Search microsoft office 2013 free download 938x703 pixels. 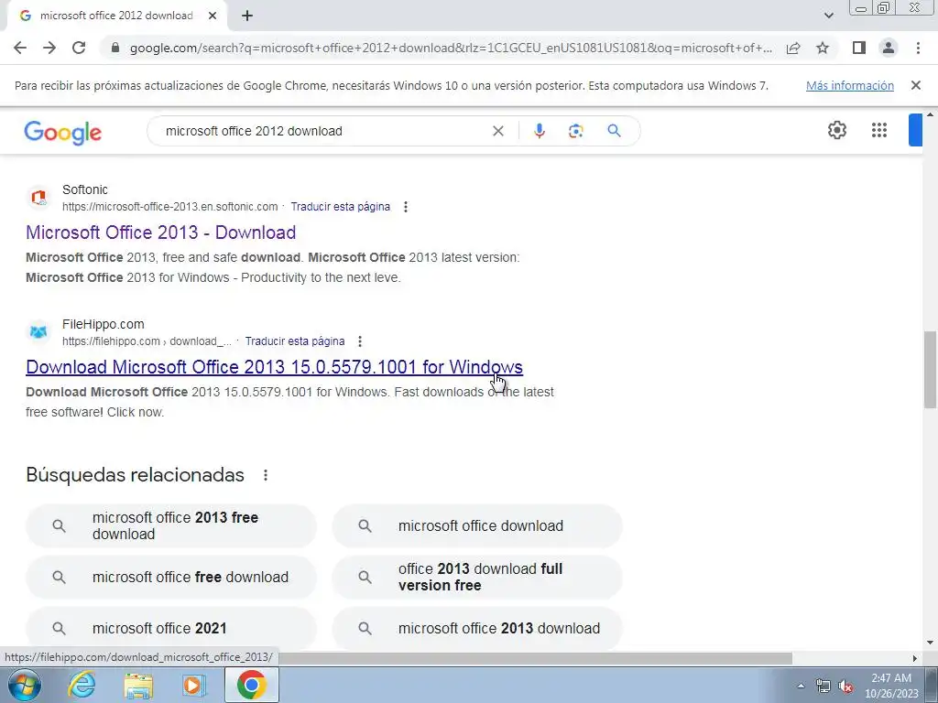point(171,526)
